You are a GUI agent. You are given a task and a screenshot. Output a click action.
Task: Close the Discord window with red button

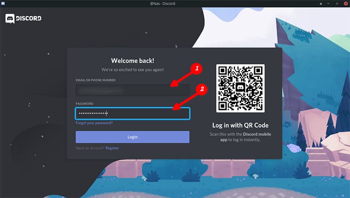coord(346,4)
